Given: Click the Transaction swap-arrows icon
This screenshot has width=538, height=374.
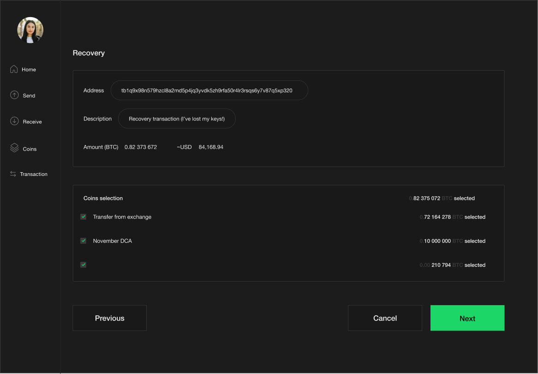Looking at the screenshot, I should pyautogui.click(x=13, y=174).
